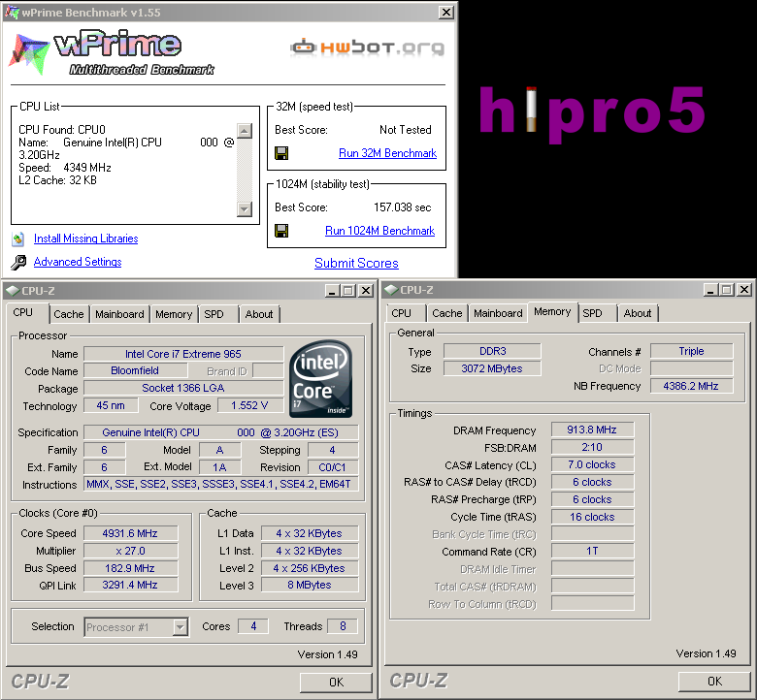Click the QPI Link value 3291.4 MHz

pyautogui.click(x=130, y=585)
